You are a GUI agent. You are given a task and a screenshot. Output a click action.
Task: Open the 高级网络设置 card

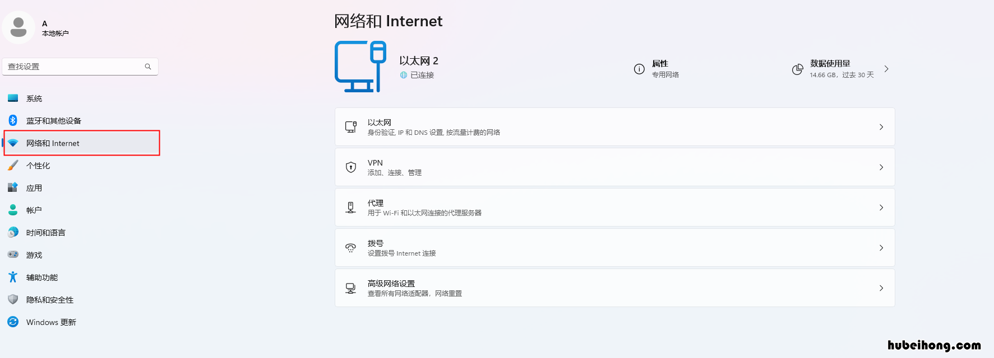[x=614, y=288]
